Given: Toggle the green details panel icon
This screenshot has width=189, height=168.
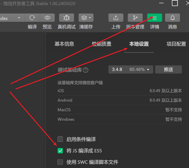Looking at the screenshot, I should click(154, 18).
